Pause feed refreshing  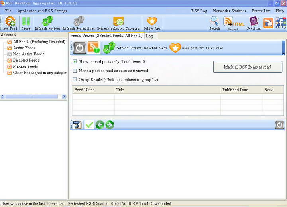(26, 23)
